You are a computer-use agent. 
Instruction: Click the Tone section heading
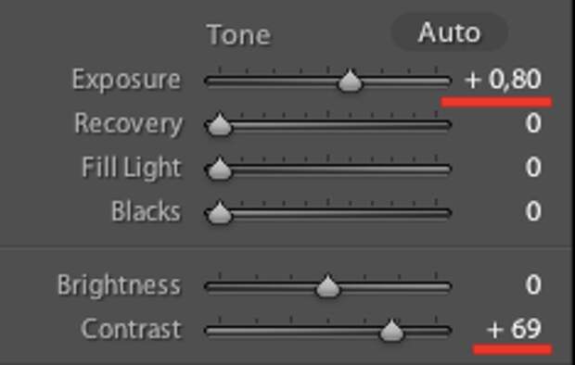(238, 35)
